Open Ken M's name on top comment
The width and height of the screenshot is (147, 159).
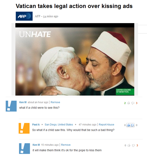(23, 102)
